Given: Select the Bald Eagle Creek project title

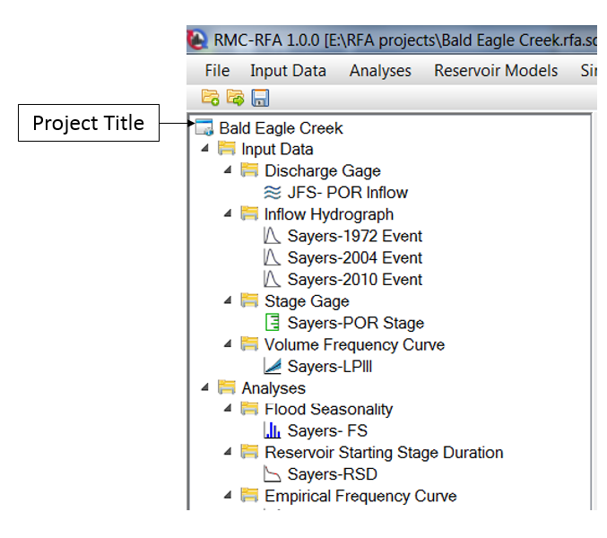Looking at the screenshot, I should (281, 128).
